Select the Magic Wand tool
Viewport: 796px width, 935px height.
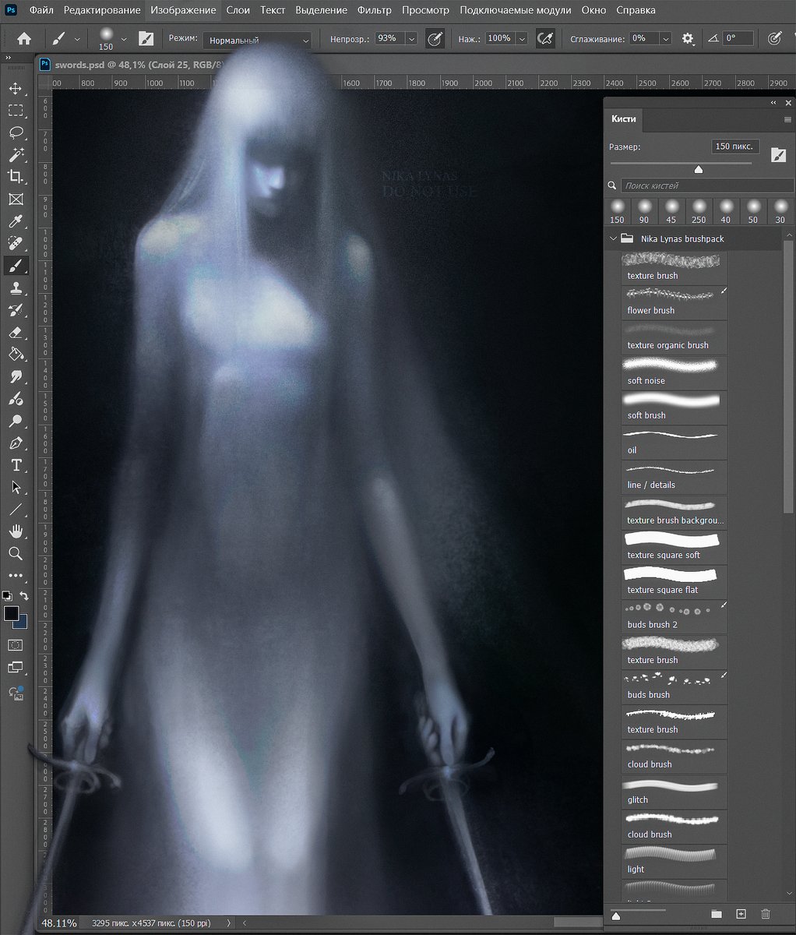[16, 154]
